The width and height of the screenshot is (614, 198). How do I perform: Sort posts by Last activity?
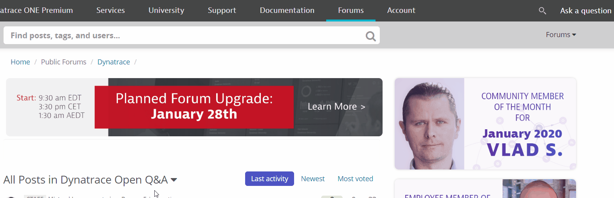[269, 179]
